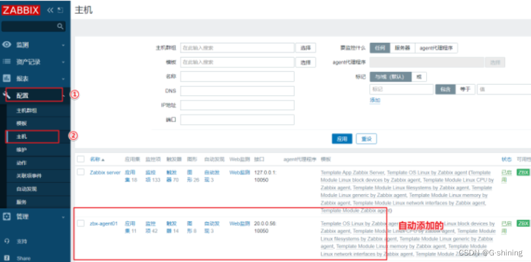Focus the 模板 search field

(x=237, y=62)
